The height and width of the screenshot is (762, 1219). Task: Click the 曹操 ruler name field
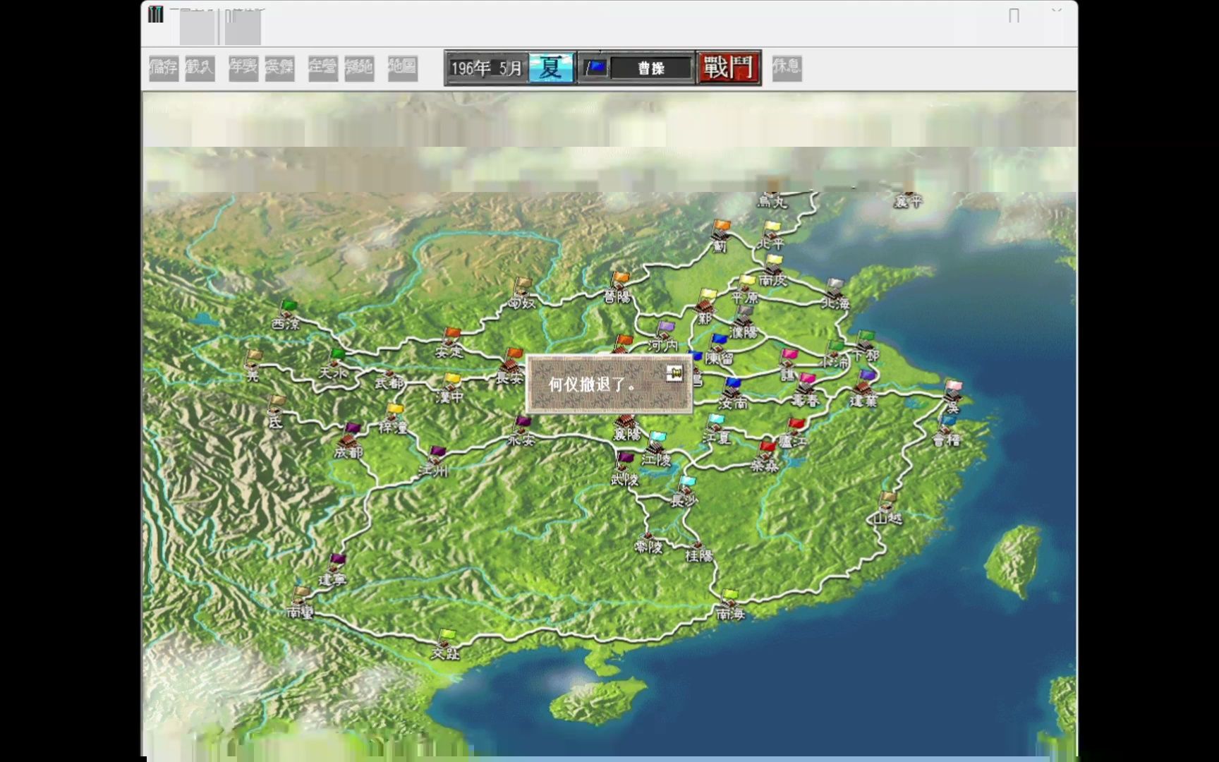tap(651, 68)
